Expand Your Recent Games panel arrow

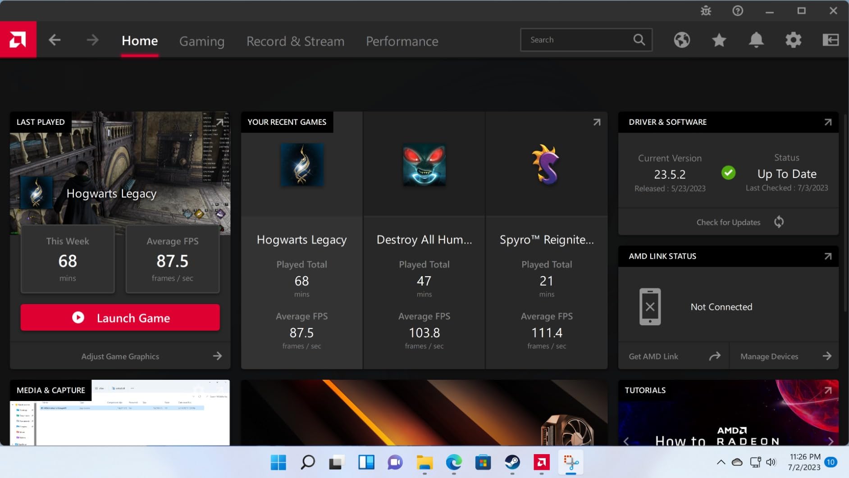(597, 122)
